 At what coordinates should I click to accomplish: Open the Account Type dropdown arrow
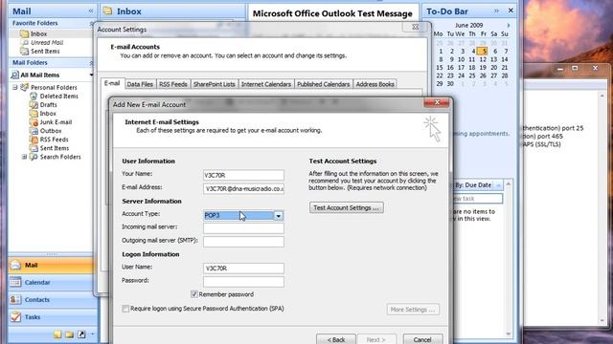279,216
